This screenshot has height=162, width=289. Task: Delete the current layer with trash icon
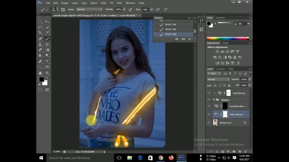click(245, 152)
